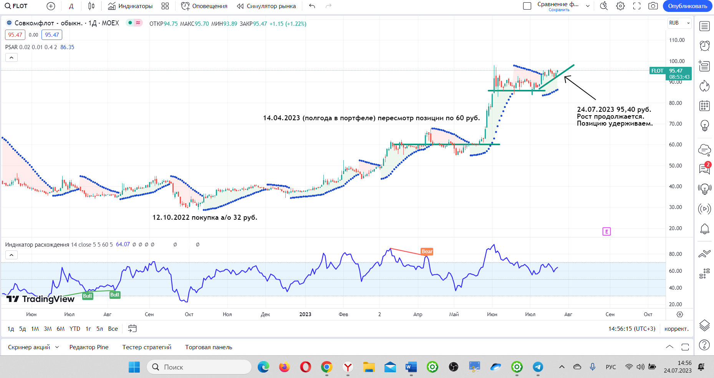Screen dimensions: 714x378
Task: Open indicator templates grid icon
Action: click(165, 6)
